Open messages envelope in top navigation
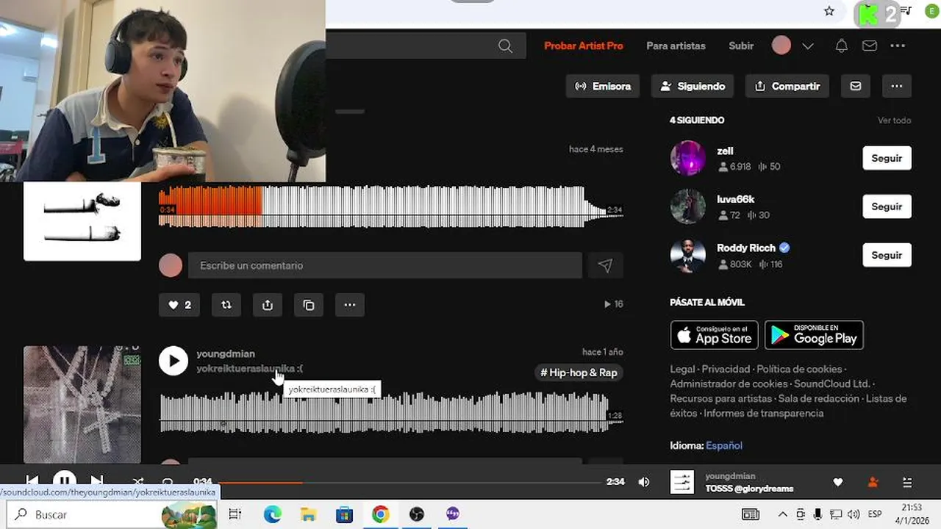 [x=870, y=46]
